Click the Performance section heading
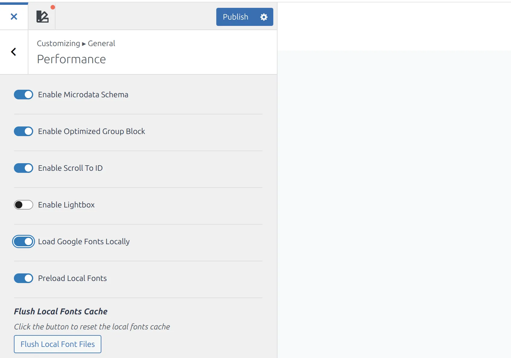The width and height of the screenshot is (511, 358). tap(71, 59)
